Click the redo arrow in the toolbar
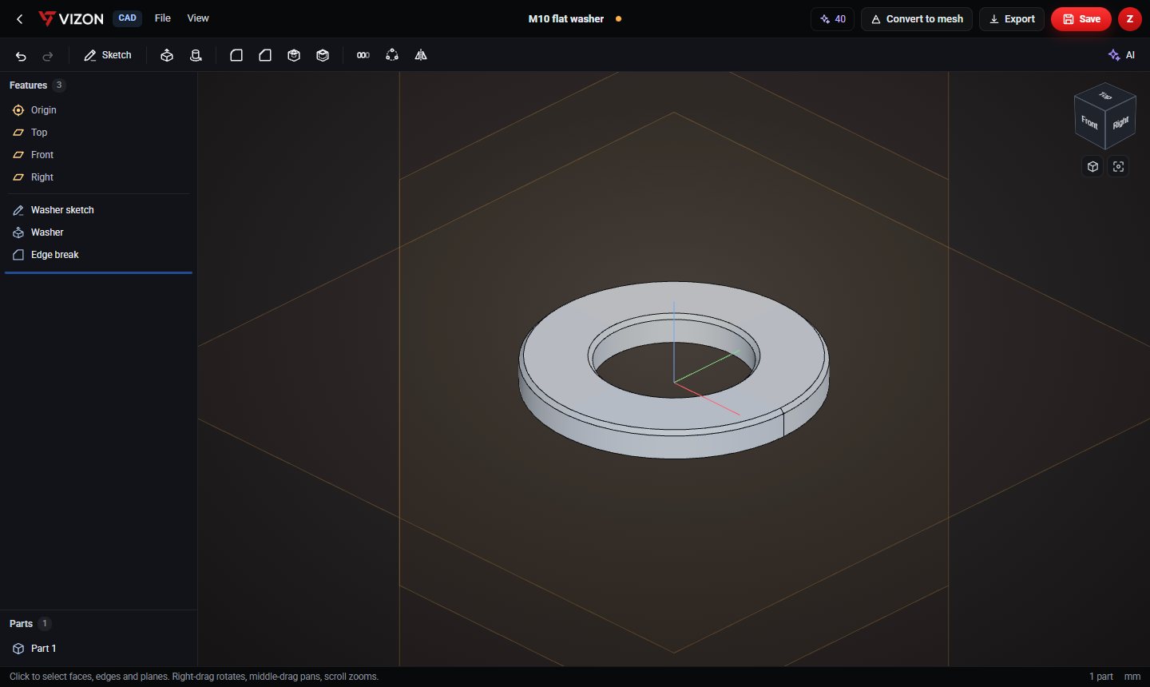1150x687 pixels. tap(48, 56)
